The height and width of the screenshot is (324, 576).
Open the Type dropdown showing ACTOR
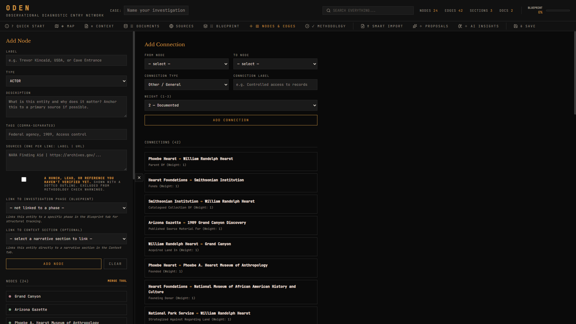66,81
